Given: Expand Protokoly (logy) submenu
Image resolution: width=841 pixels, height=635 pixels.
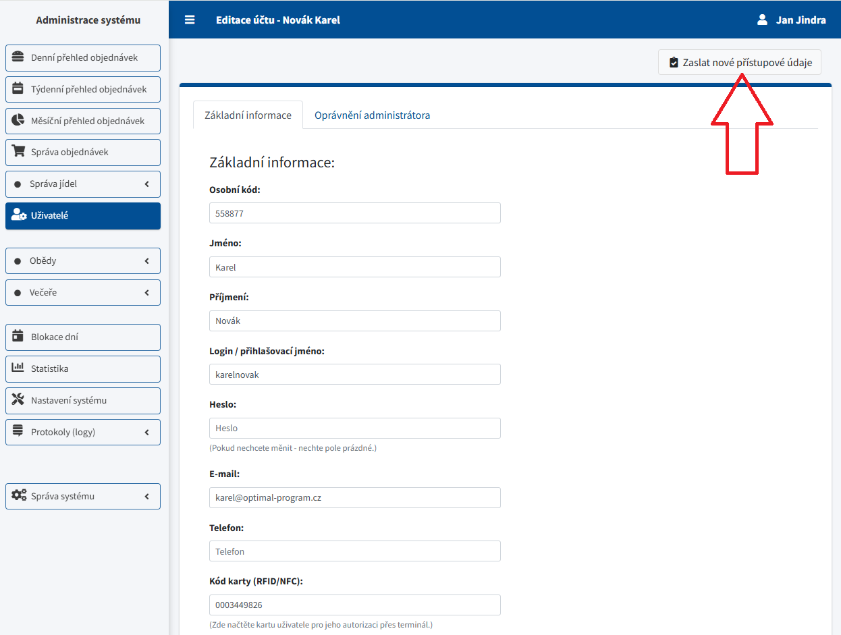Looking at the screenshot, I should (x=83, y=433).
